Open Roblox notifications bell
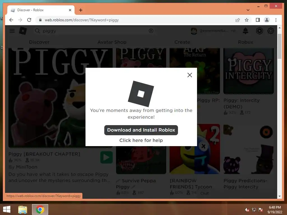This screenshot has height=215, width=287. click(245, 31)
